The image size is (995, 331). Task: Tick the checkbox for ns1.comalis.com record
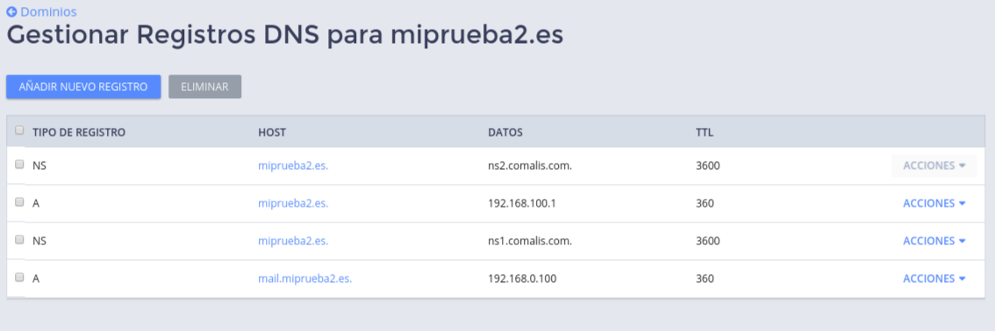tap(19, 240)
